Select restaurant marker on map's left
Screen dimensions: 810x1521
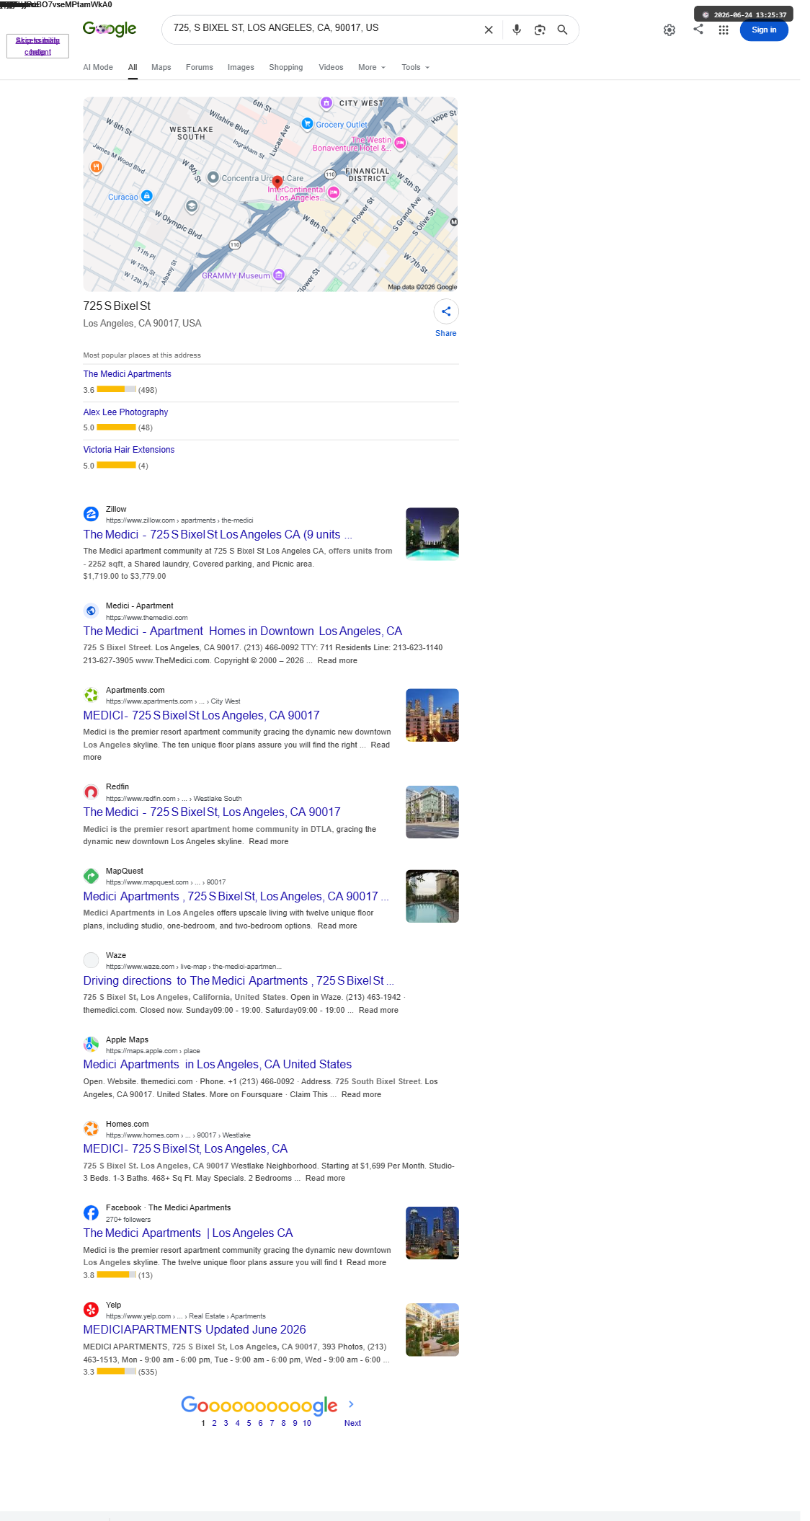[96, 167]
